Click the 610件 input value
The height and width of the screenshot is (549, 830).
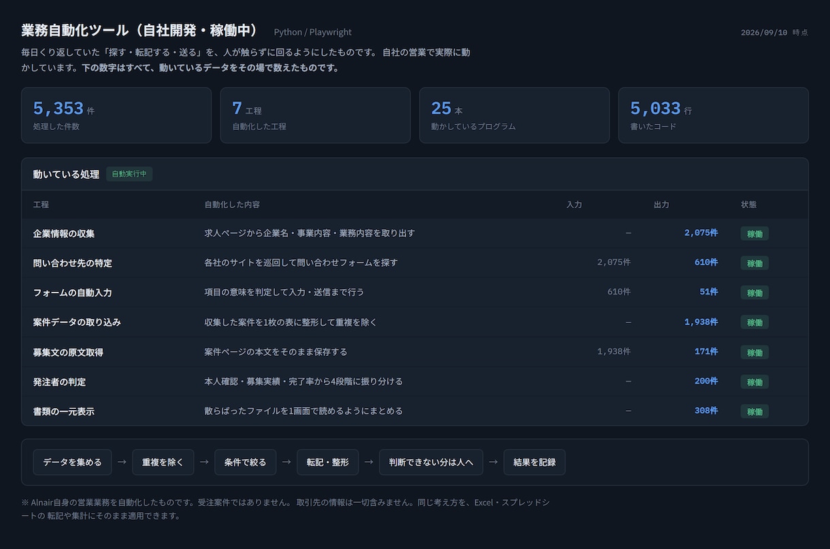coord(619,292)
